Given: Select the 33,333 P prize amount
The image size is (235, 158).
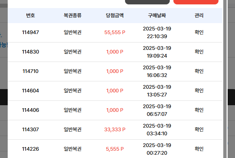Looking at the screenshot, I should tap(115, 129).
